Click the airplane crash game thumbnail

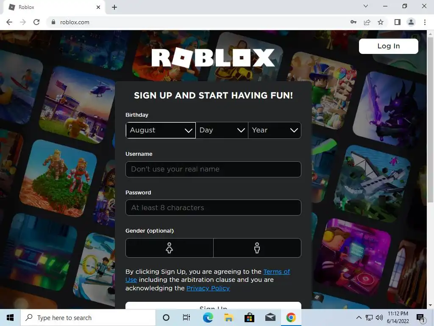(372, 183)
